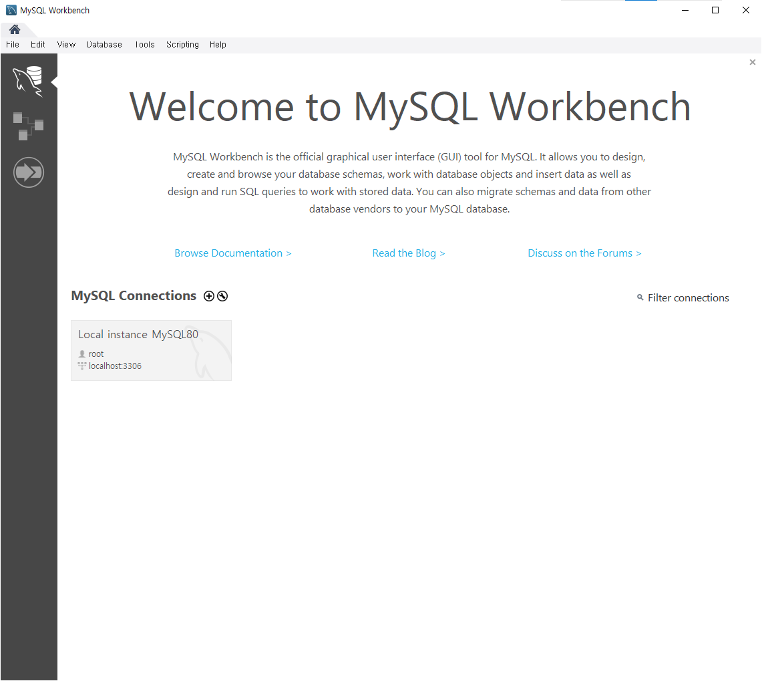The image size is (762, 681).
Task: Click the MySQL Workbench title bar app icon
Action: [x=11, y=10]
